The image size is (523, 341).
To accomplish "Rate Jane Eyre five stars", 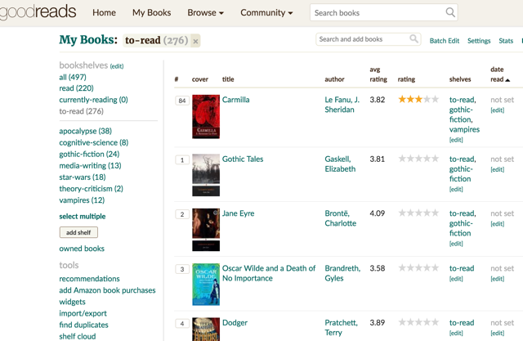I will (x=435, y=213).
